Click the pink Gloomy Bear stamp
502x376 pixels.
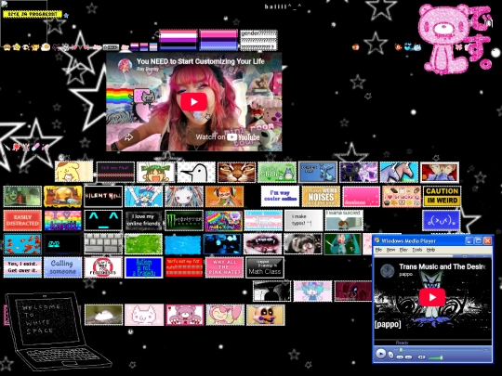[x=184, y=315]
